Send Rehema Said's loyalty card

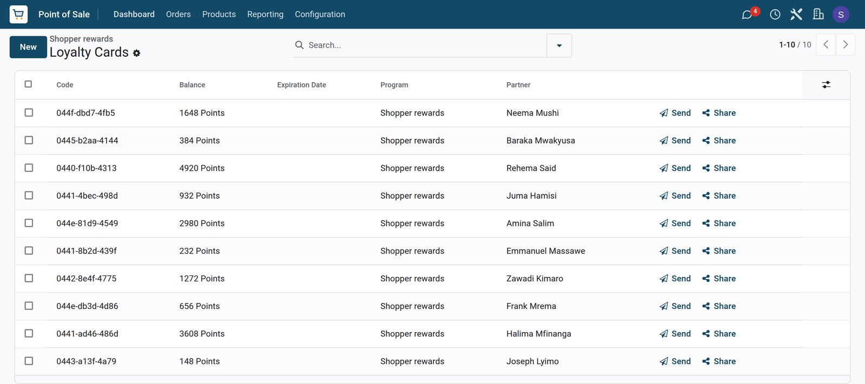pyautogui.click(x=675, y=168)
